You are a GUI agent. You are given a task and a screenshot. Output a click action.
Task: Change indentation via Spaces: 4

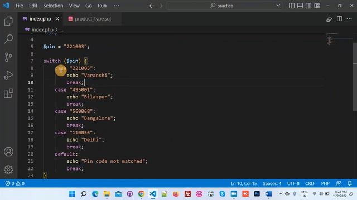pos(272,183)
